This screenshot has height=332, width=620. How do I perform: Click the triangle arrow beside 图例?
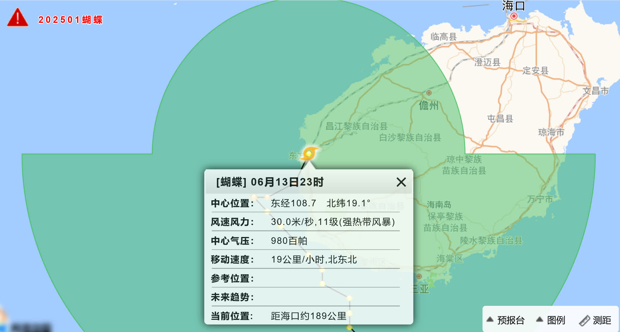[x=539, y=319]
